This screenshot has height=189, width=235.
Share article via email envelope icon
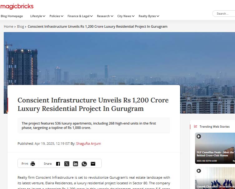[x=93, y=164]
